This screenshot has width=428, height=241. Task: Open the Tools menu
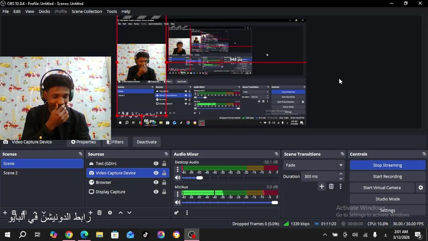pos(112,11)
